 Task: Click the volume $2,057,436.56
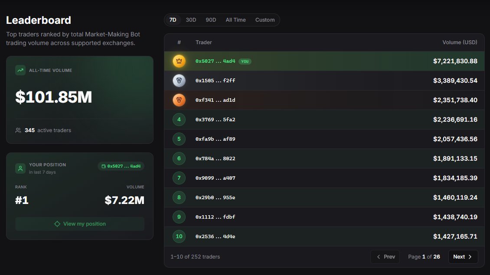(455, 139)
